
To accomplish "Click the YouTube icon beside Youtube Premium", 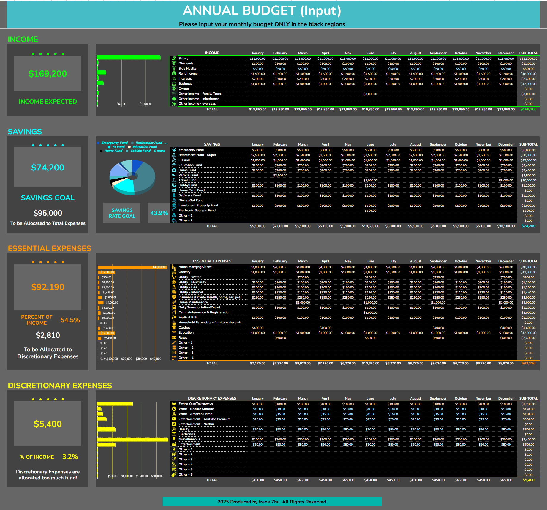I will point(174,419).
